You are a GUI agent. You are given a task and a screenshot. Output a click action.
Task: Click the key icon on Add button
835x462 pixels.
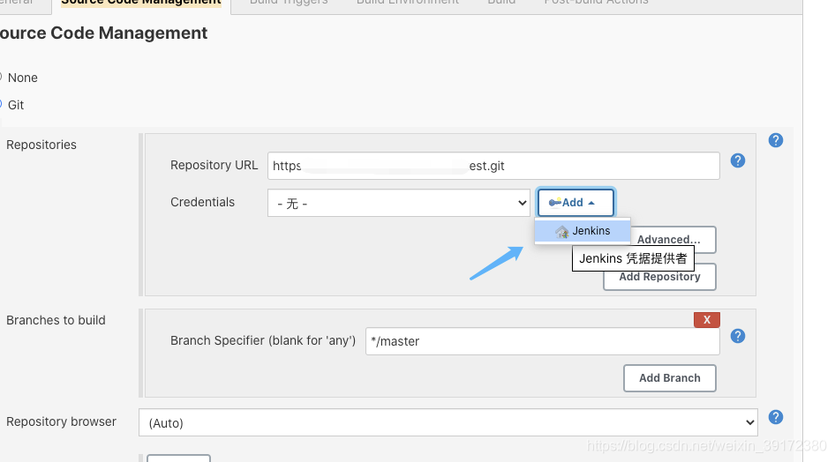pos(555,203)
